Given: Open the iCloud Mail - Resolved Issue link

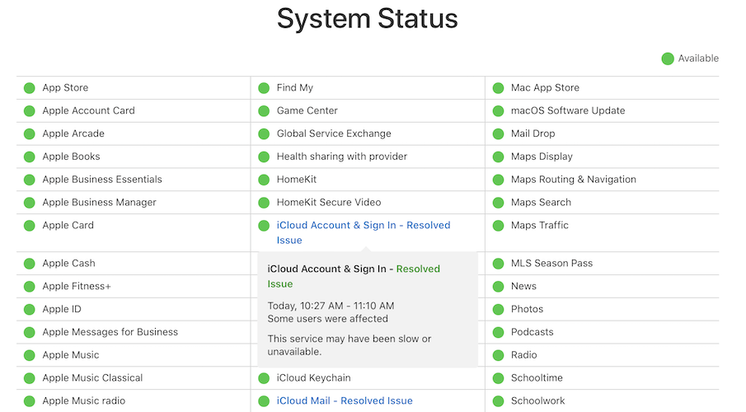Looking at the screenshot, I should point(345,400).
